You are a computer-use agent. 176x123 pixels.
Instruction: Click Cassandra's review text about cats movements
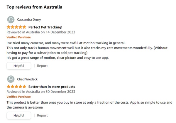87,50
